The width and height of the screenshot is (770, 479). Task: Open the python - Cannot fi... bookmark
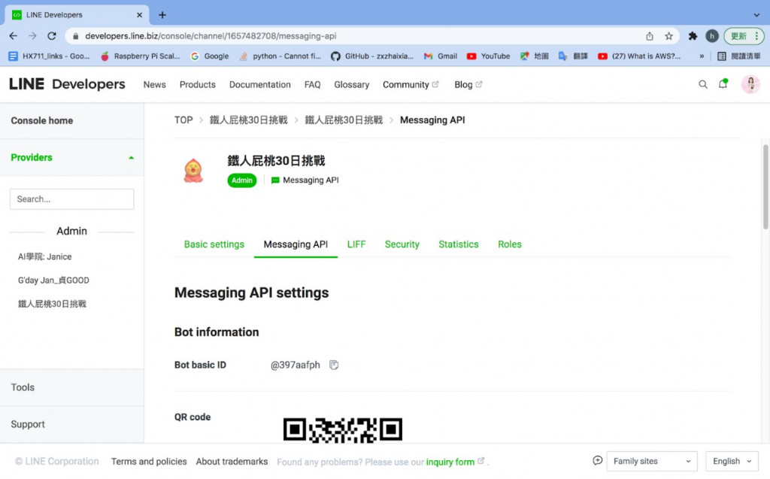coord(280,56)
